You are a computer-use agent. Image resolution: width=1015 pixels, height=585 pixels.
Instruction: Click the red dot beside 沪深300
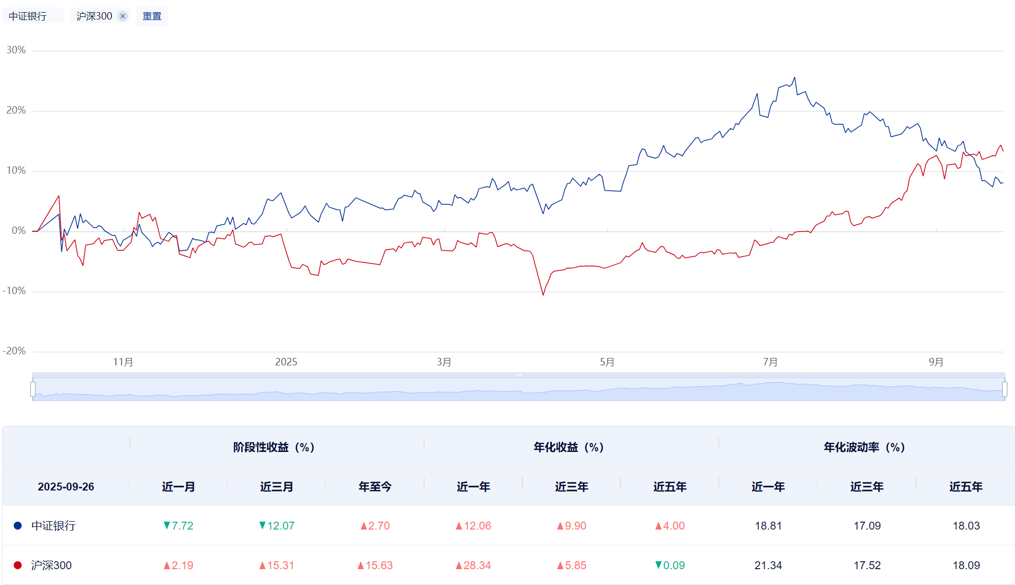click(x=17, y=565)
